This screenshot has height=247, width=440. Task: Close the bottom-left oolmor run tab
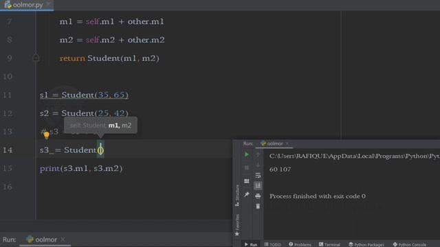click(63, 239)
